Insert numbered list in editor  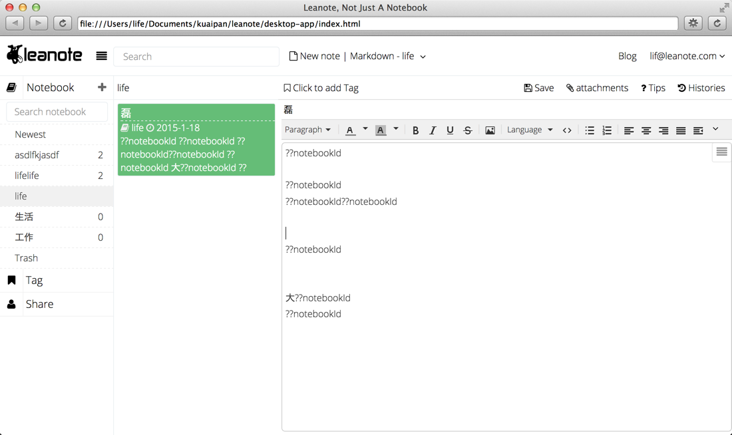coord(607,130)
